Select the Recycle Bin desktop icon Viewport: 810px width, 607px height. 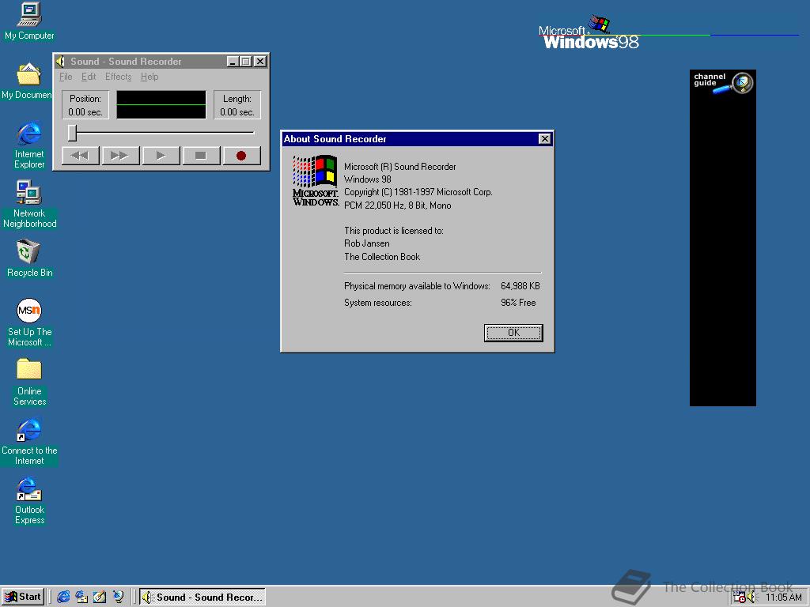29,258
